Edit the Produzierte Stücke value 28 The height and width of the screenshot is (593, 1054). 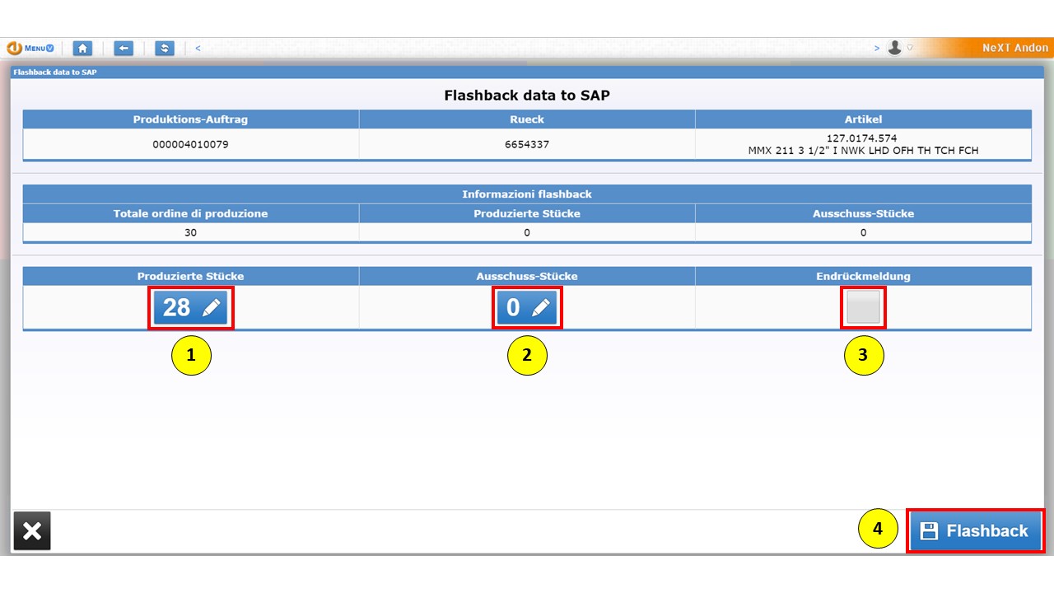191,308
